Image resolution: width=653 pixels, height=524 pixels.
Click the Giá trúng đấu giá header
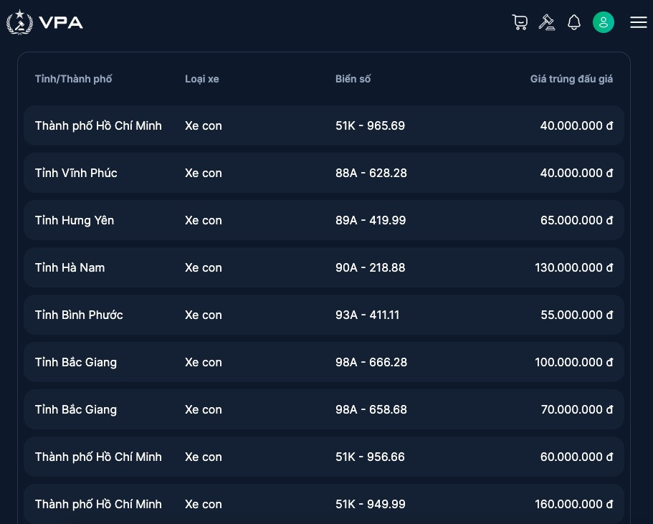[x=571, y=79]
